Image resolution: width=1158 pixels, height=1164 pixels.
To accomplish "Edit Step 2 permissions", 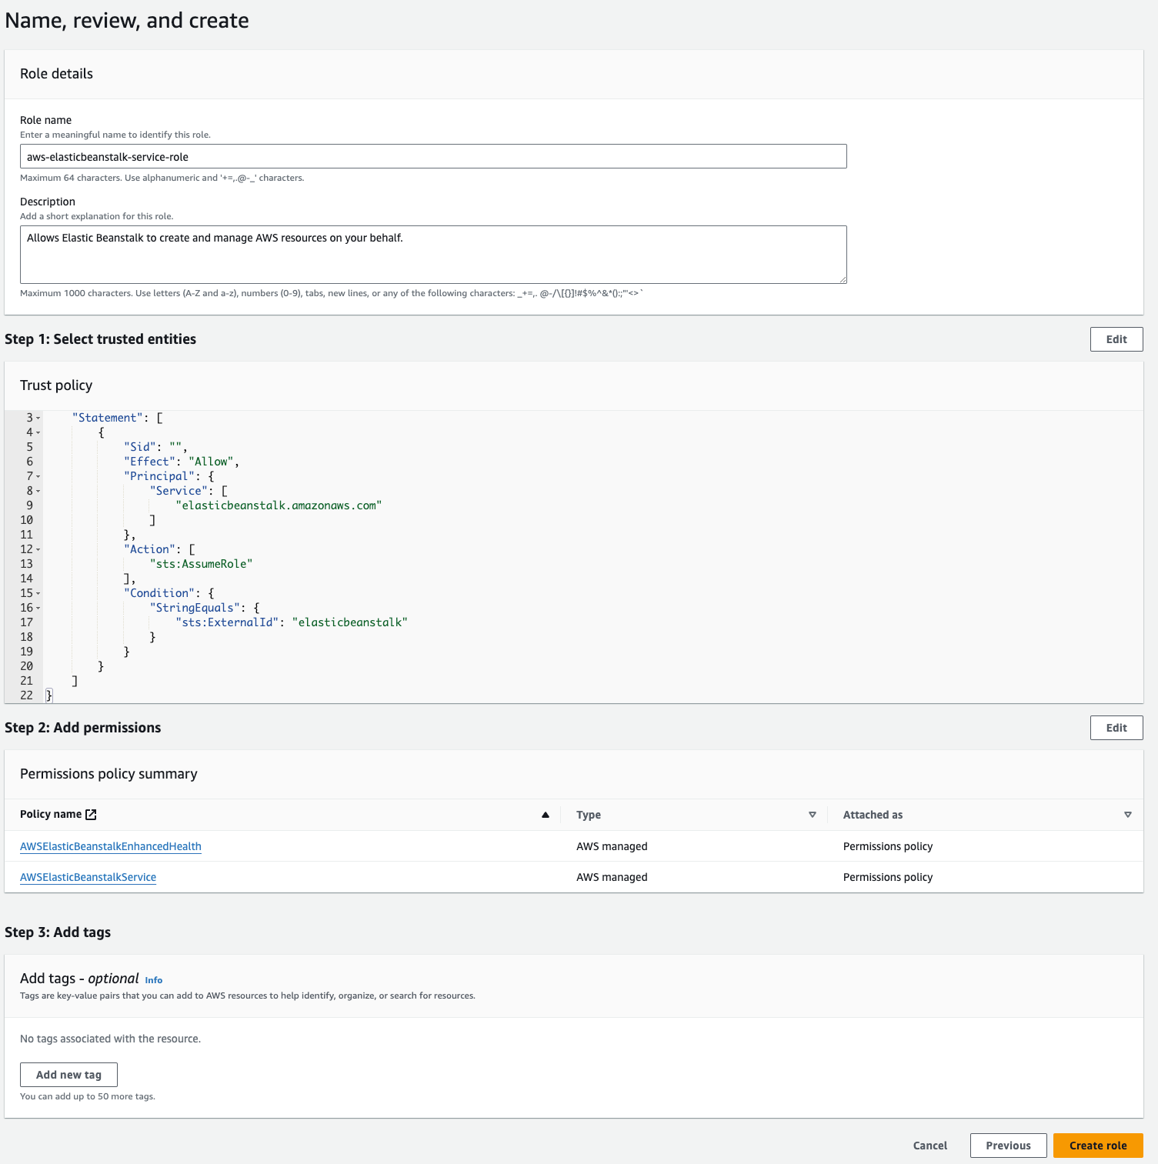I will (x=1116, y=728).
